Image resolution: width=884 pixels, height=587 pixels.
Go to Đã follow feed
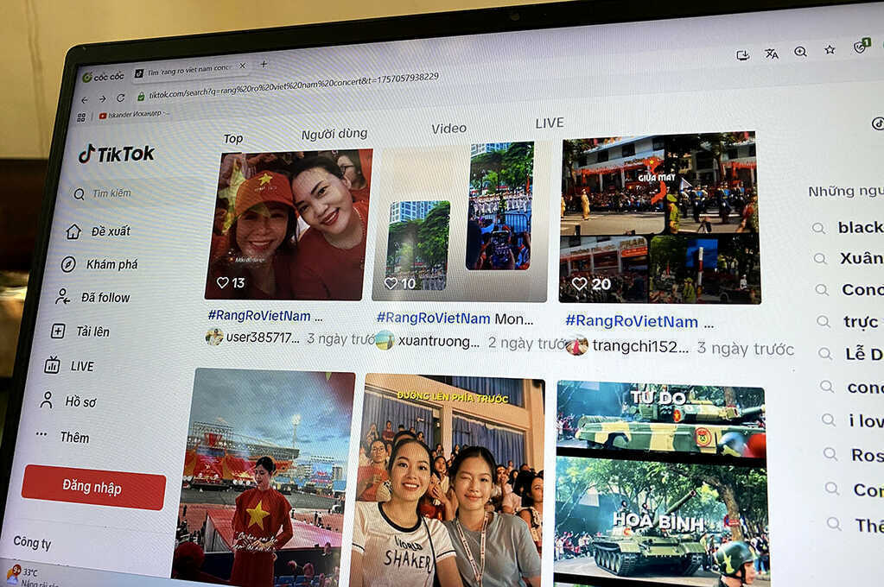[x=92, y=298]
